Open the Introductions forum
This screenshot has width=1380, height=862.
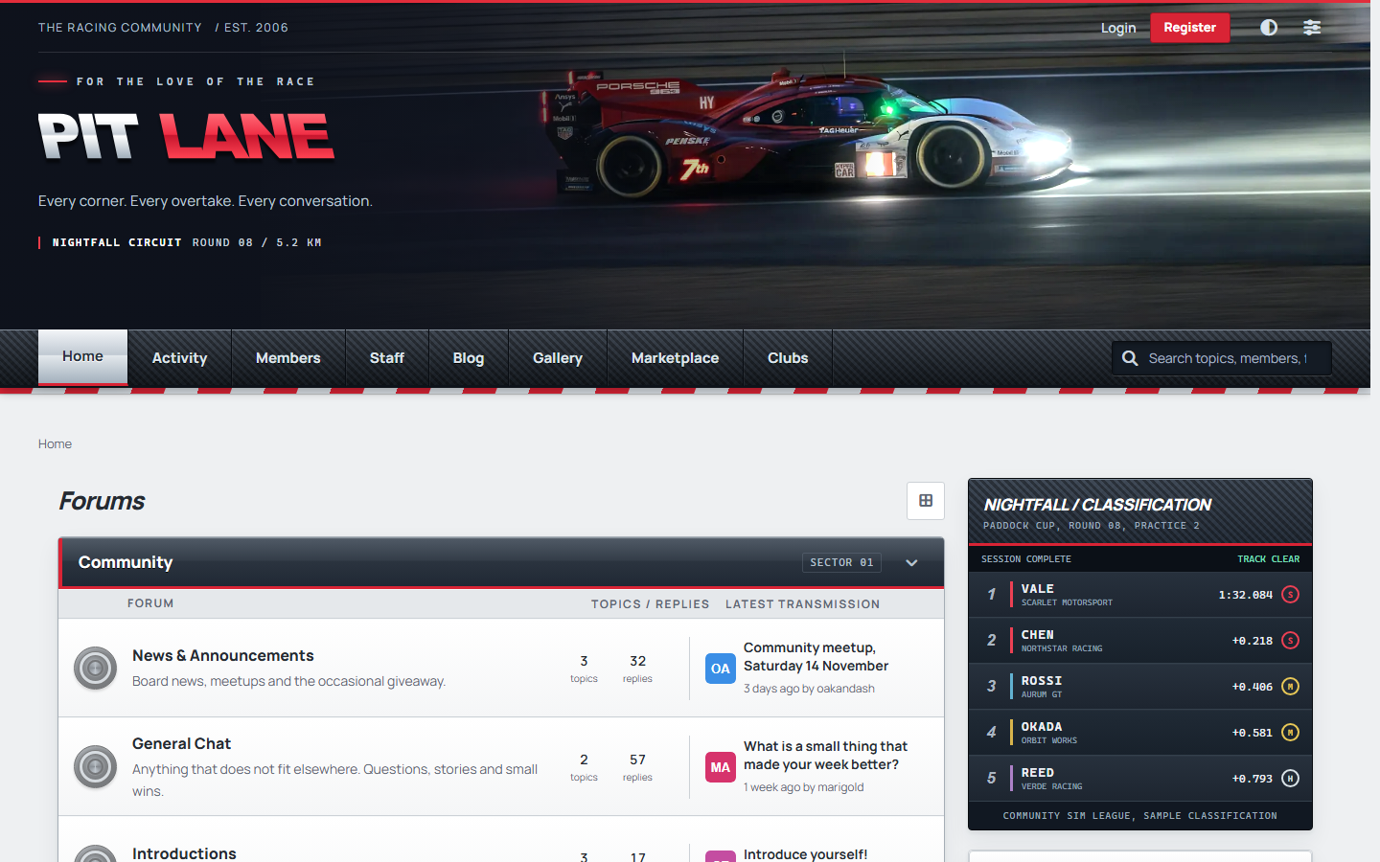(x=184, y=853)
